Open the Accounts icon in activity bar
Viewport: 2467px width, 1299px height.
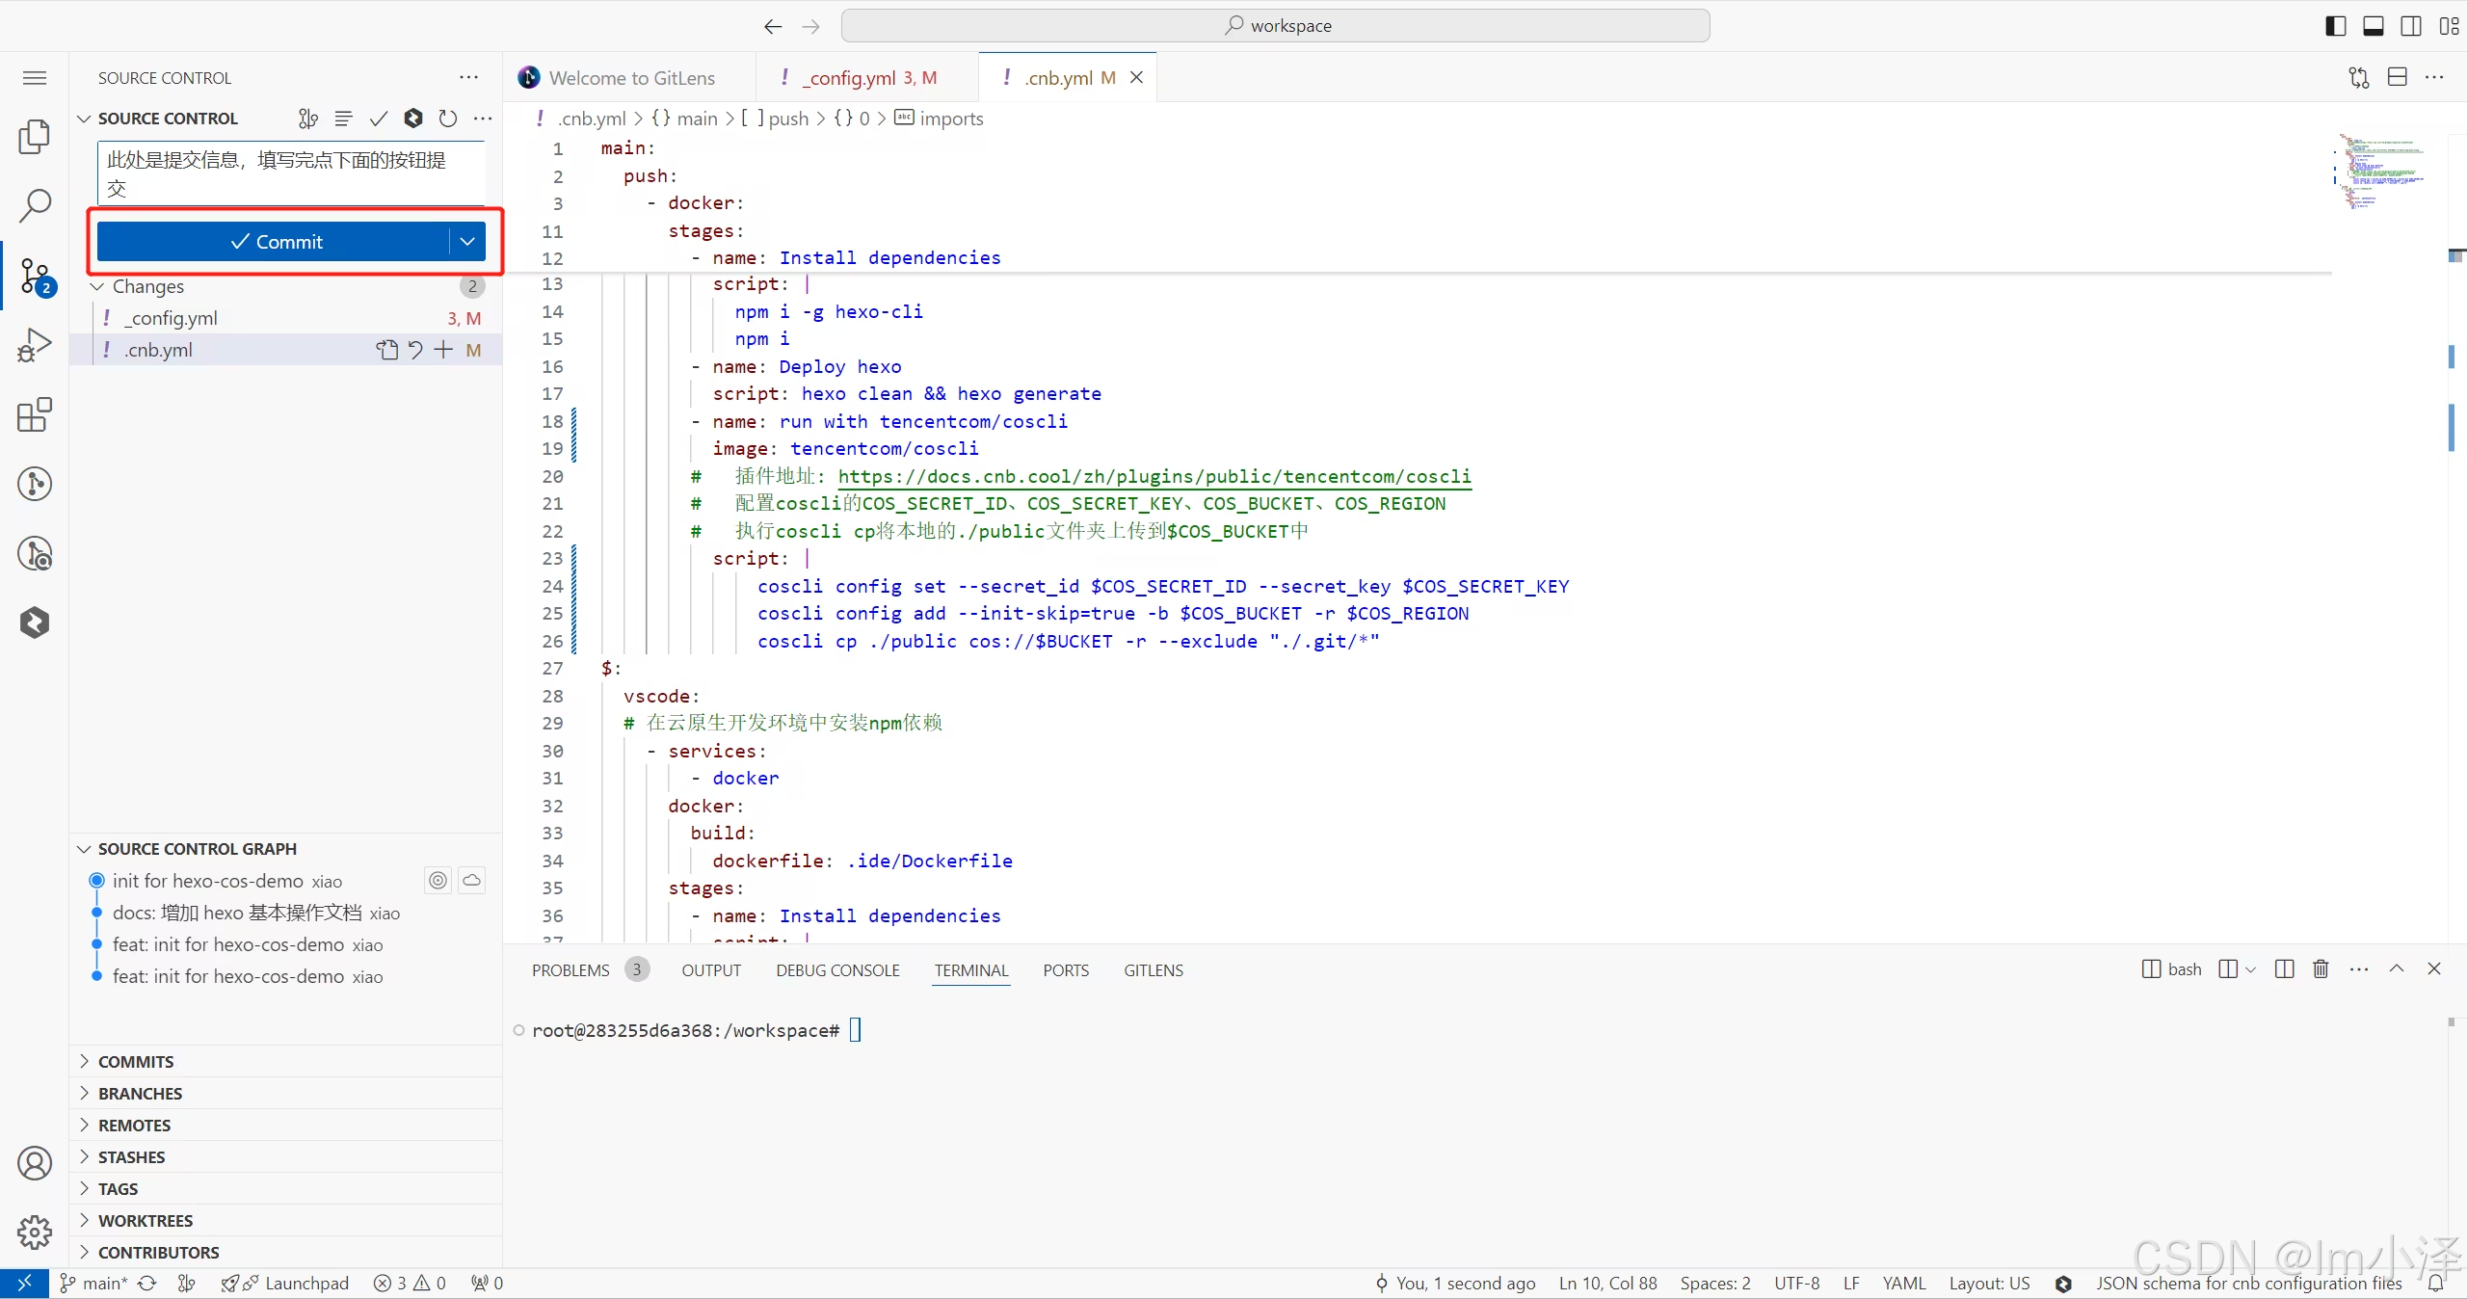[x=35, y=1163]
